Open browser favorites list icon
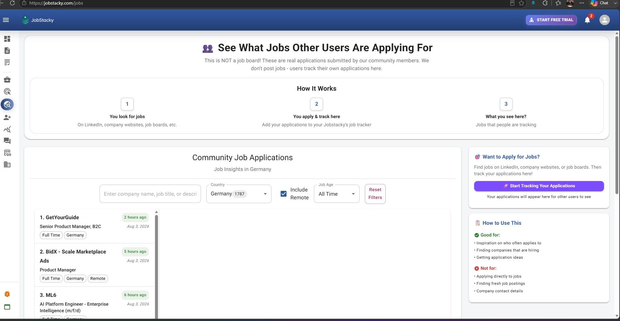620x321 pixels. click(x=558, y=3)
